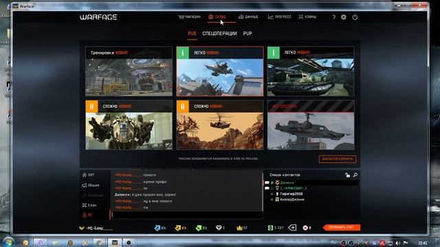Select the locked Нет доступа mission card
440x247 pixels.
coord(311,125)
